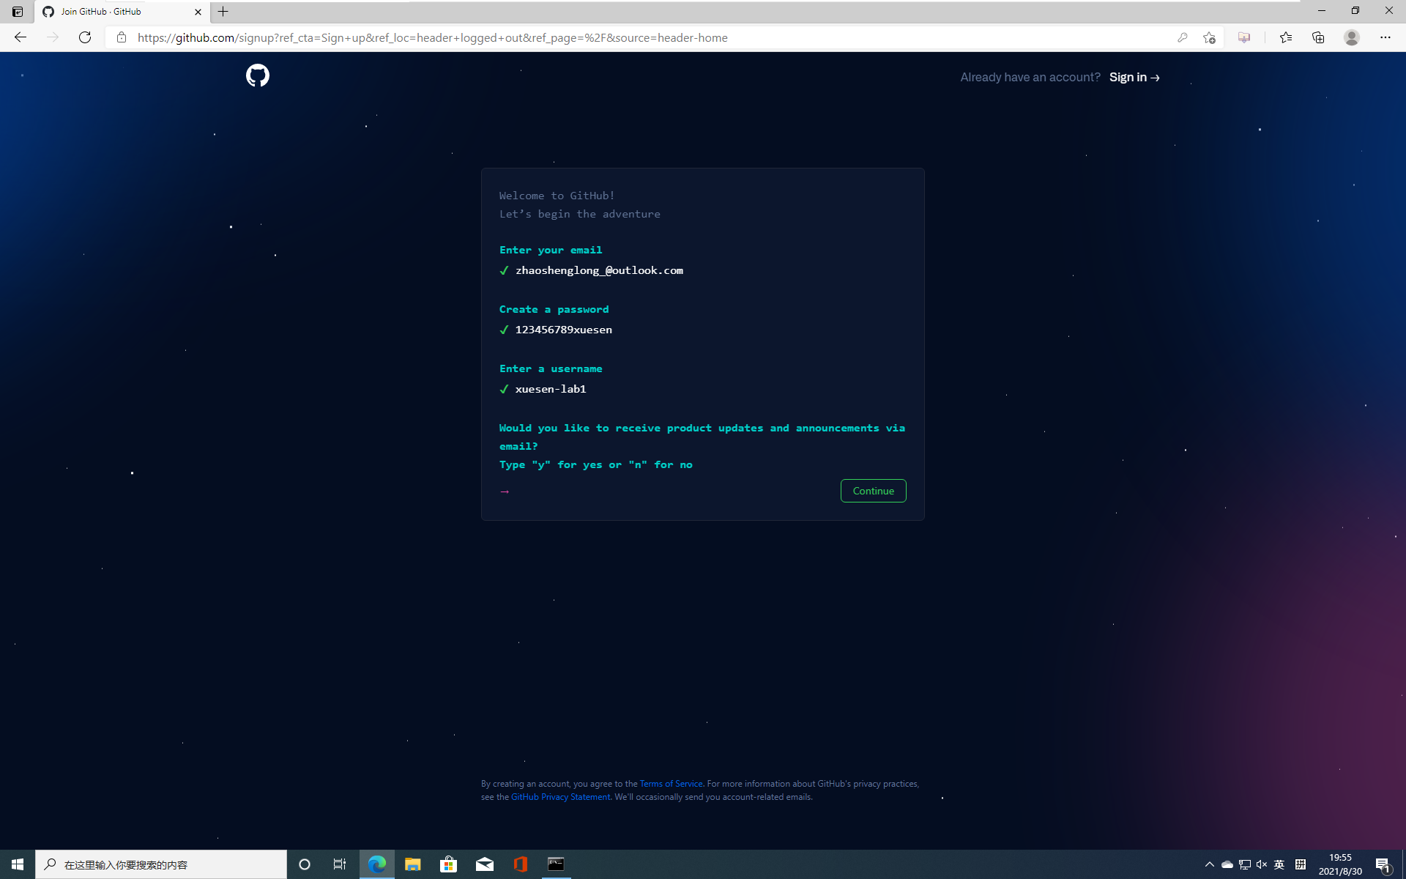Show hidden system tray icons

pos(1209,864)
